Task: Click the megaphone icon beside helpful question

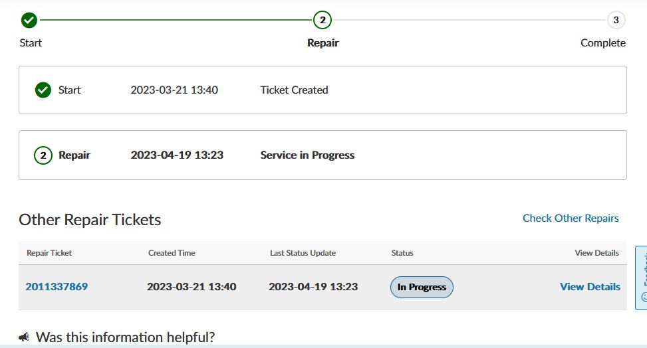Action: click(x=24, y=337)
